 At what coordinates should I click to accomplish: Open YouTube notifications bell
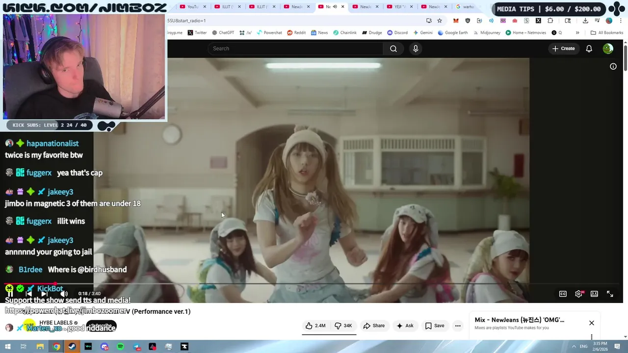click(589, 49)
